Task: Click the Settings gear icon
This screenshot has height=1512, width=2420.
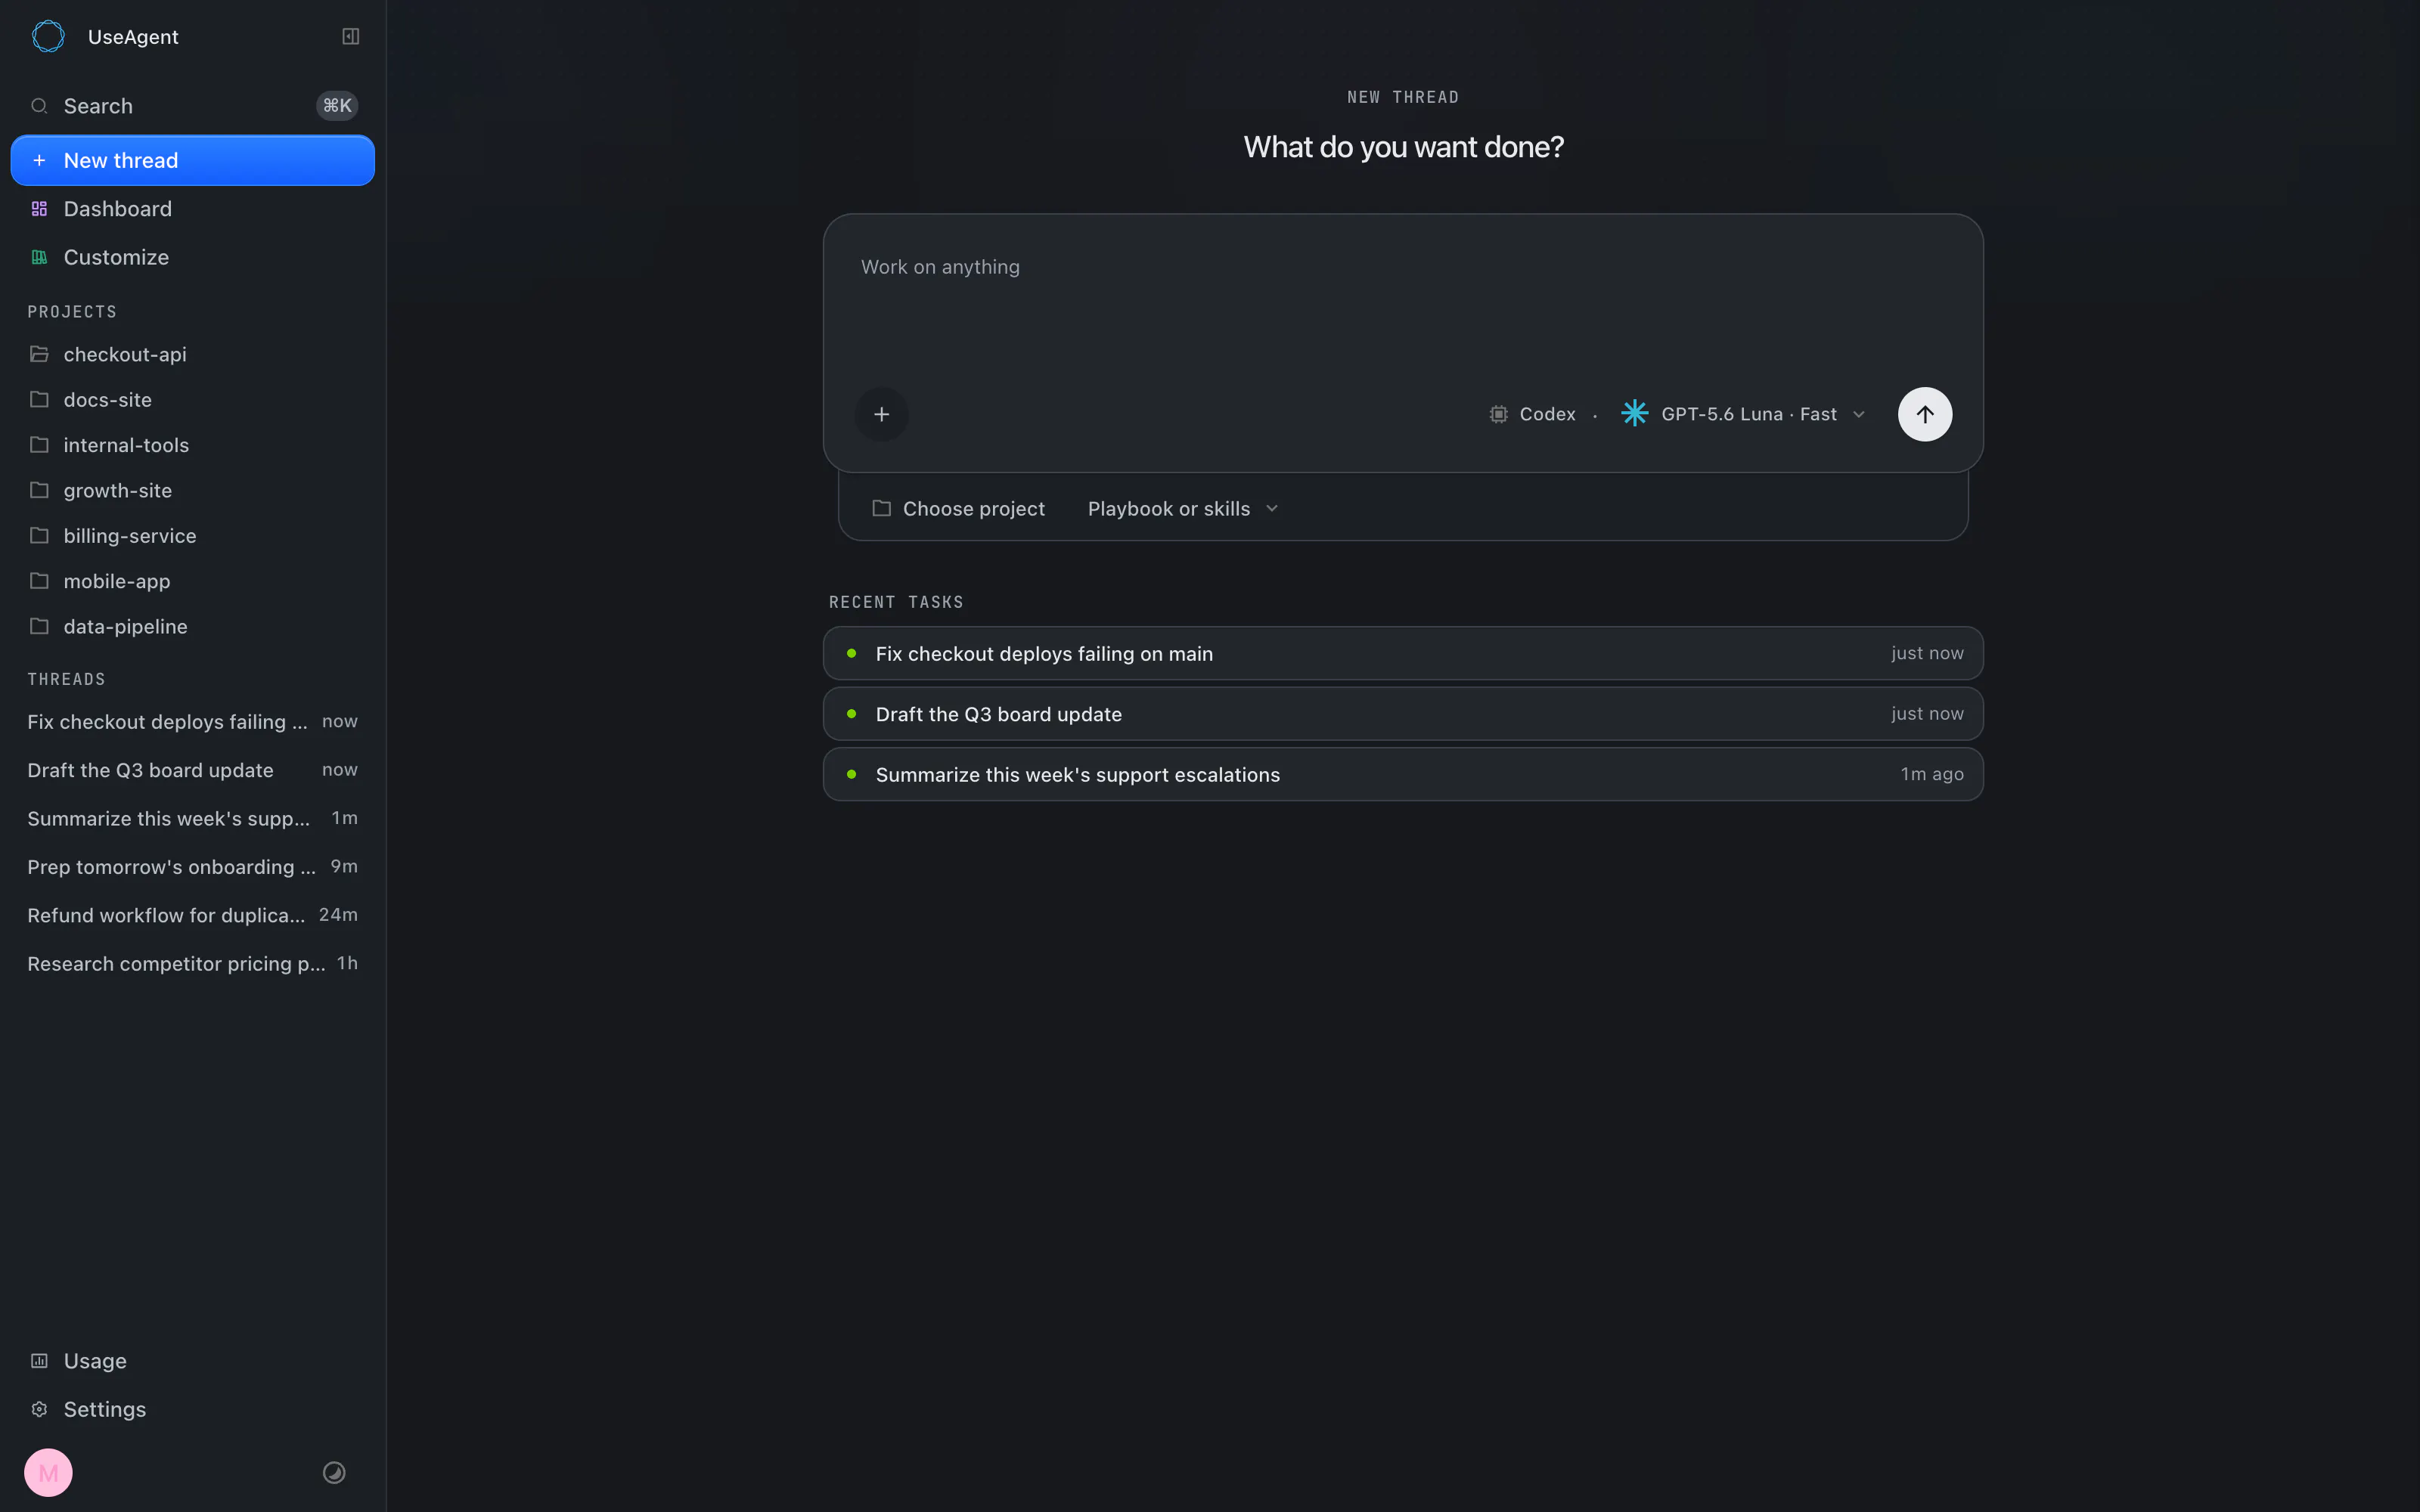Action: [x=39, y=1409]
